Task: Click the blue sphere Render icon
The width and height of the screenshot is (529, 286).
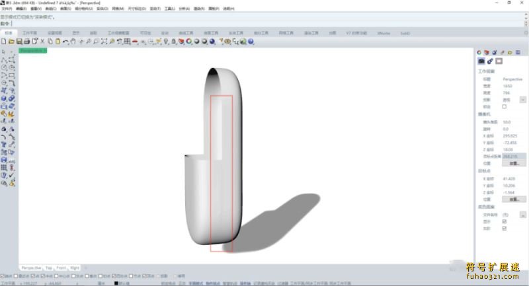Action: [212, 42]
